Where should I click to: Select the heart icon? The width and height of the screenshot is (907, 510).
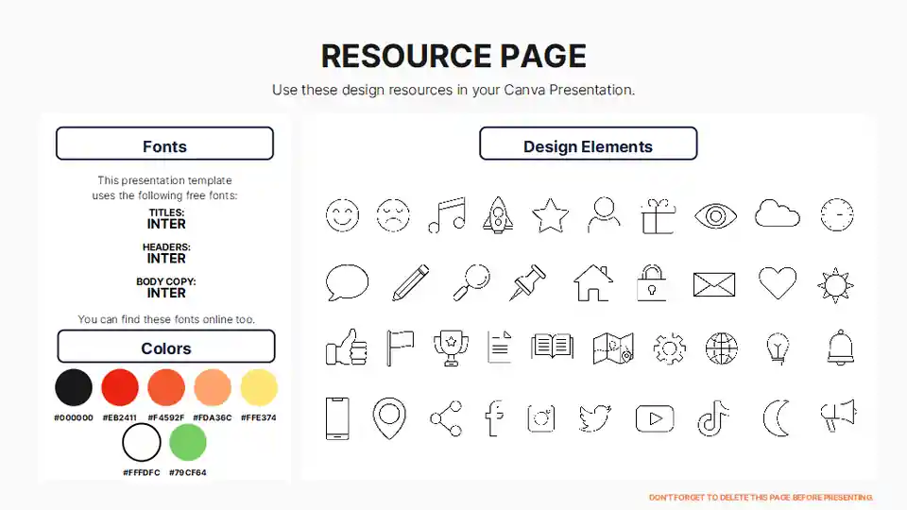point(778,282)
